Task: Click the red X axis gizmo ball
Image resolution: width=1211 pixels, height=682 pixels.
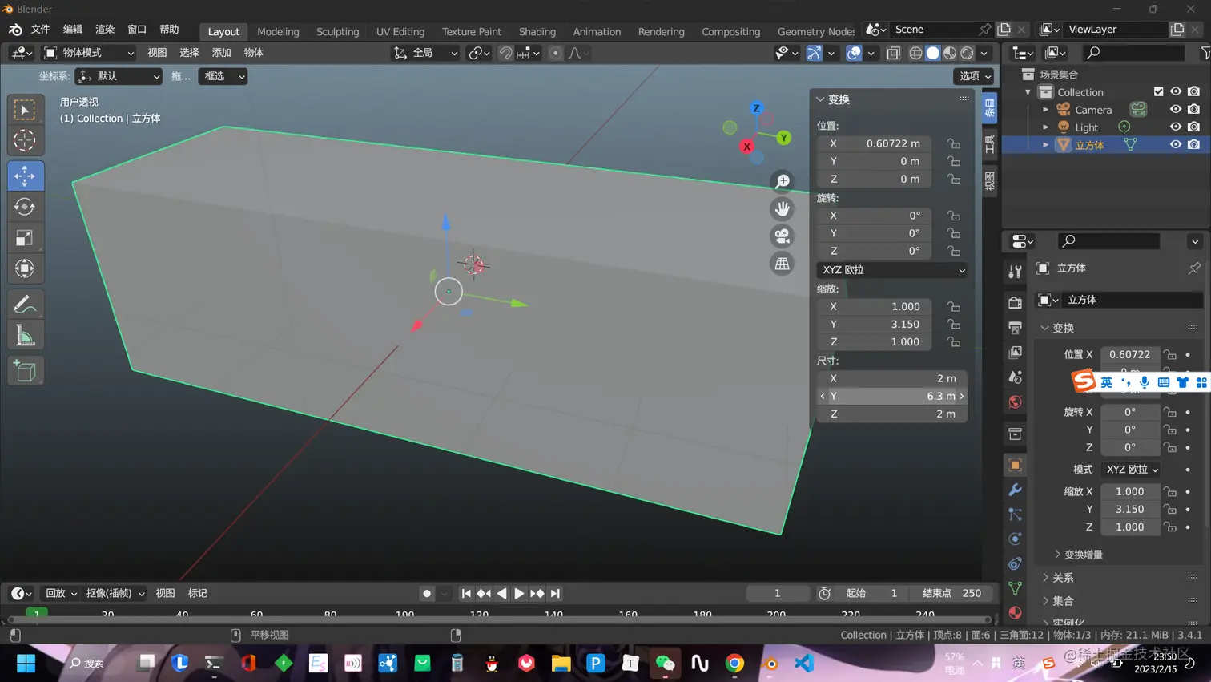Action: (x=746, y=147)
